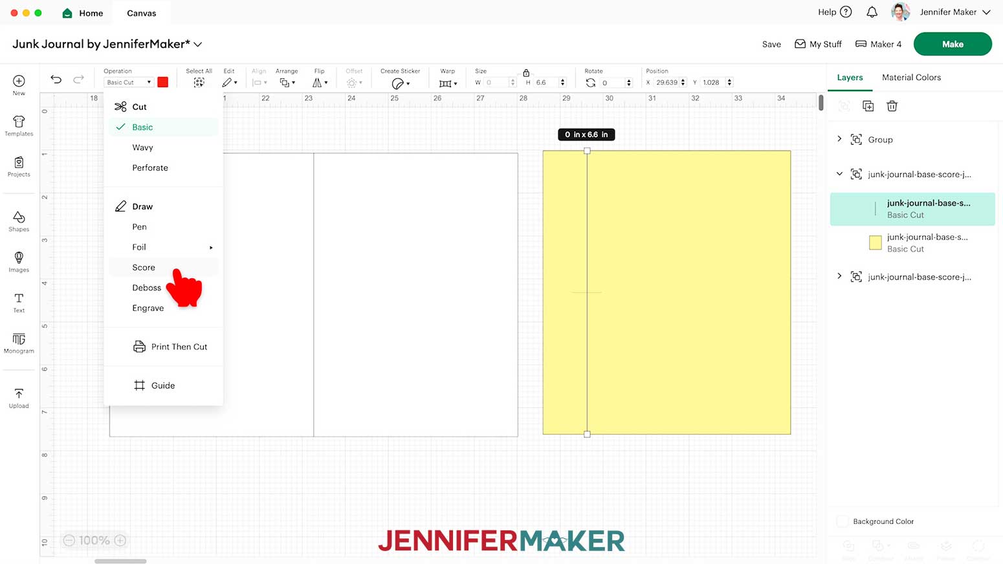Click the height H input field
Image resolution: width=1003 pixels, height=564 pixels.
pos(546,82)
